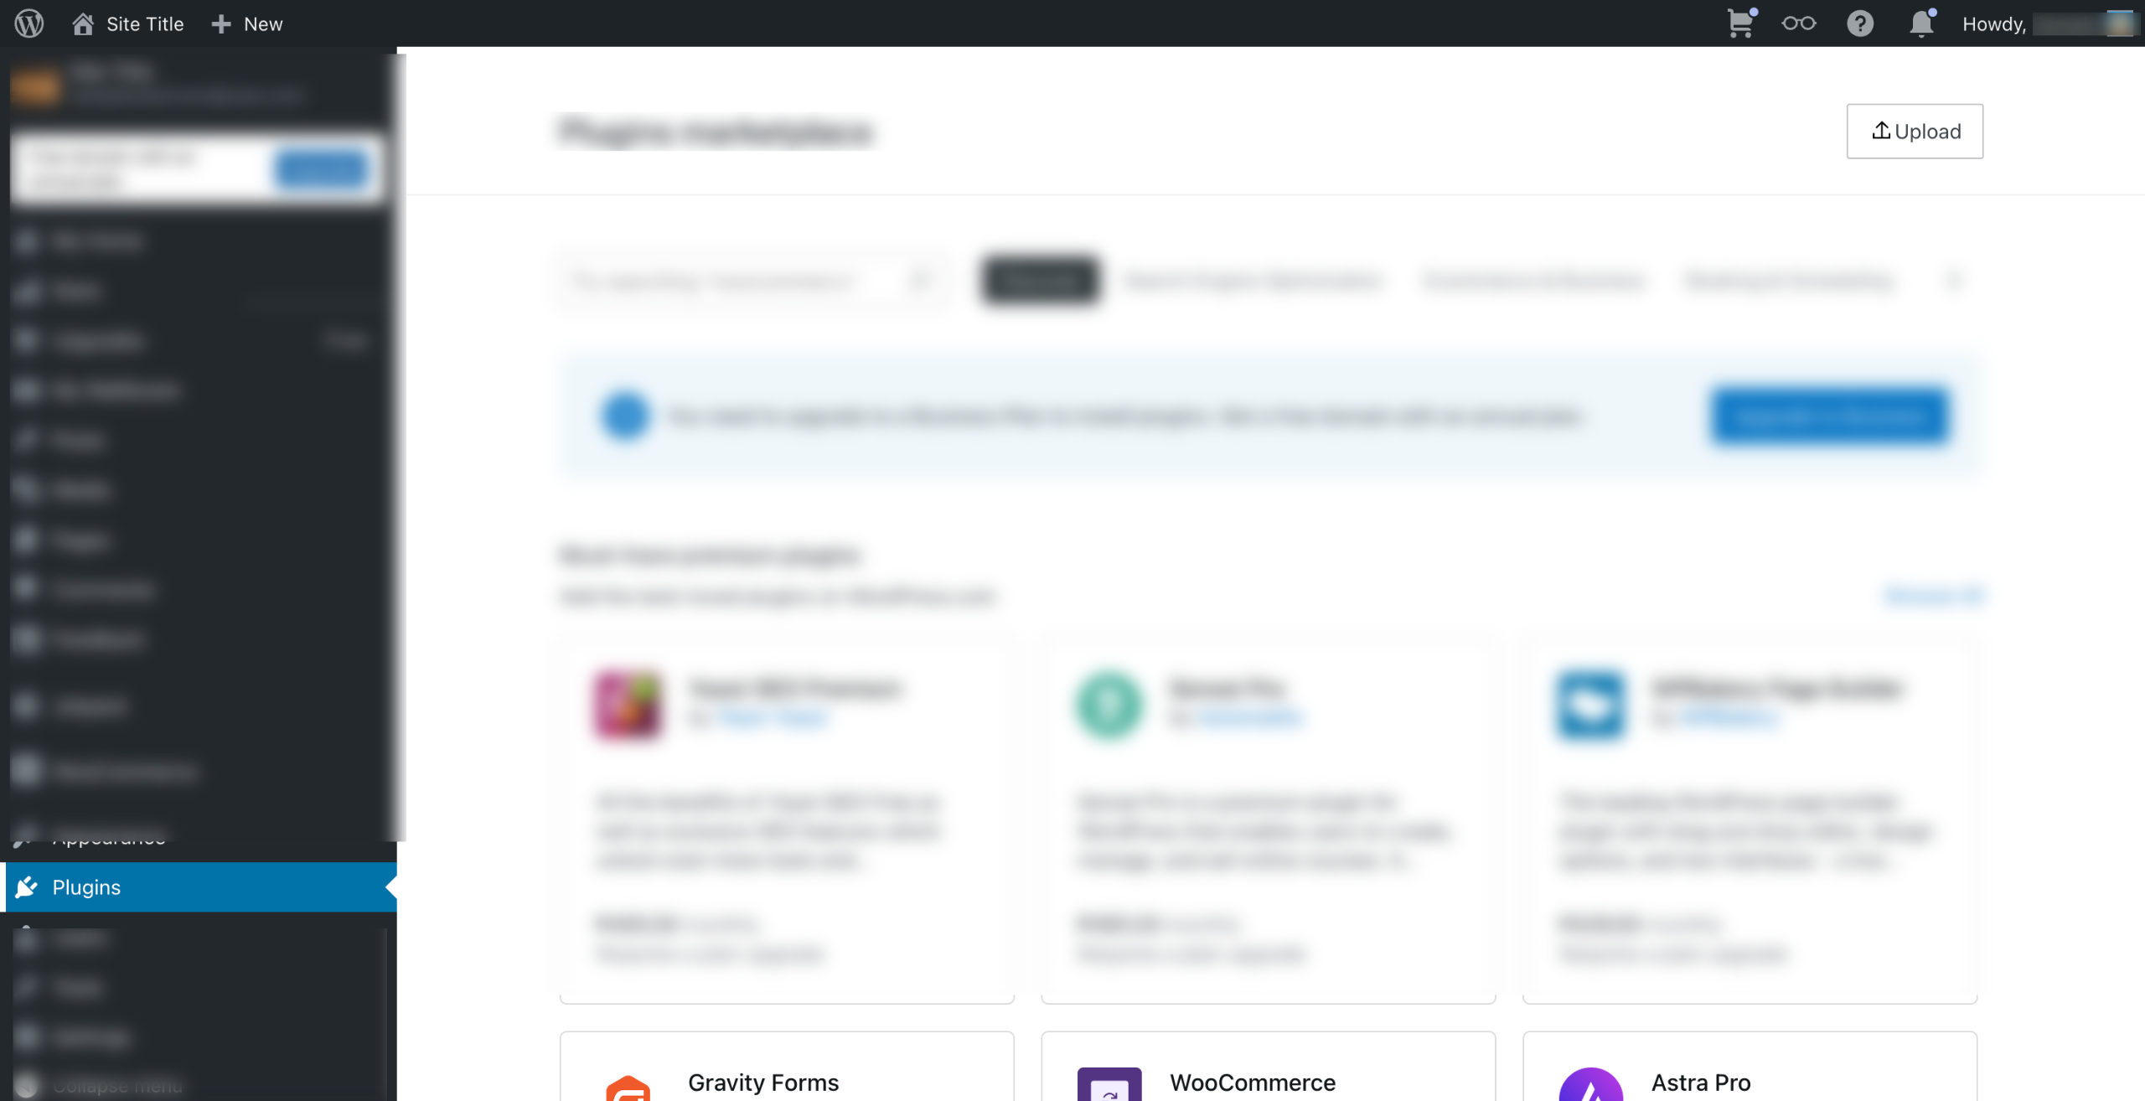Click the WooCommerce plugin icon
Screen dimensions: 2145x1101
(1109, 1083)
